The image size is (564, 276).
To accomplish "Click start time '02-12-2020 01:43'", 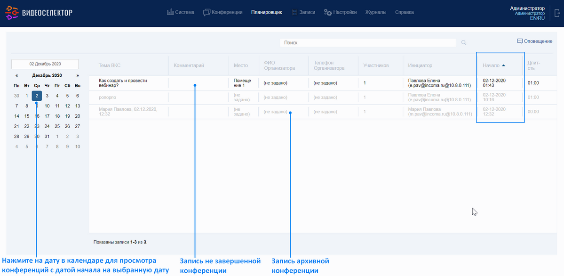I will [x=494, y=83].
